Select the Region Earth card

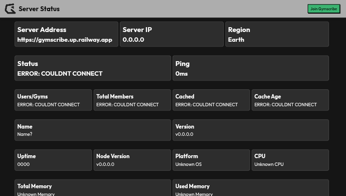click(277, 34)
